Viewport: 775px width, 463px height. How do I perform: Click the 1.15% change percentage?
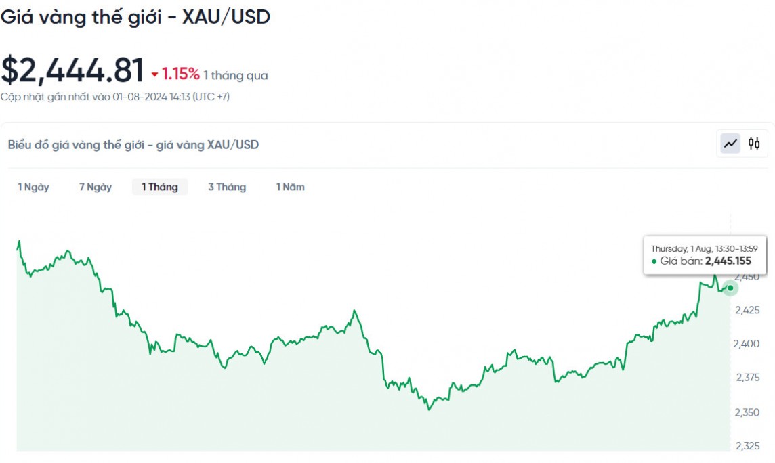pos(180,74)
